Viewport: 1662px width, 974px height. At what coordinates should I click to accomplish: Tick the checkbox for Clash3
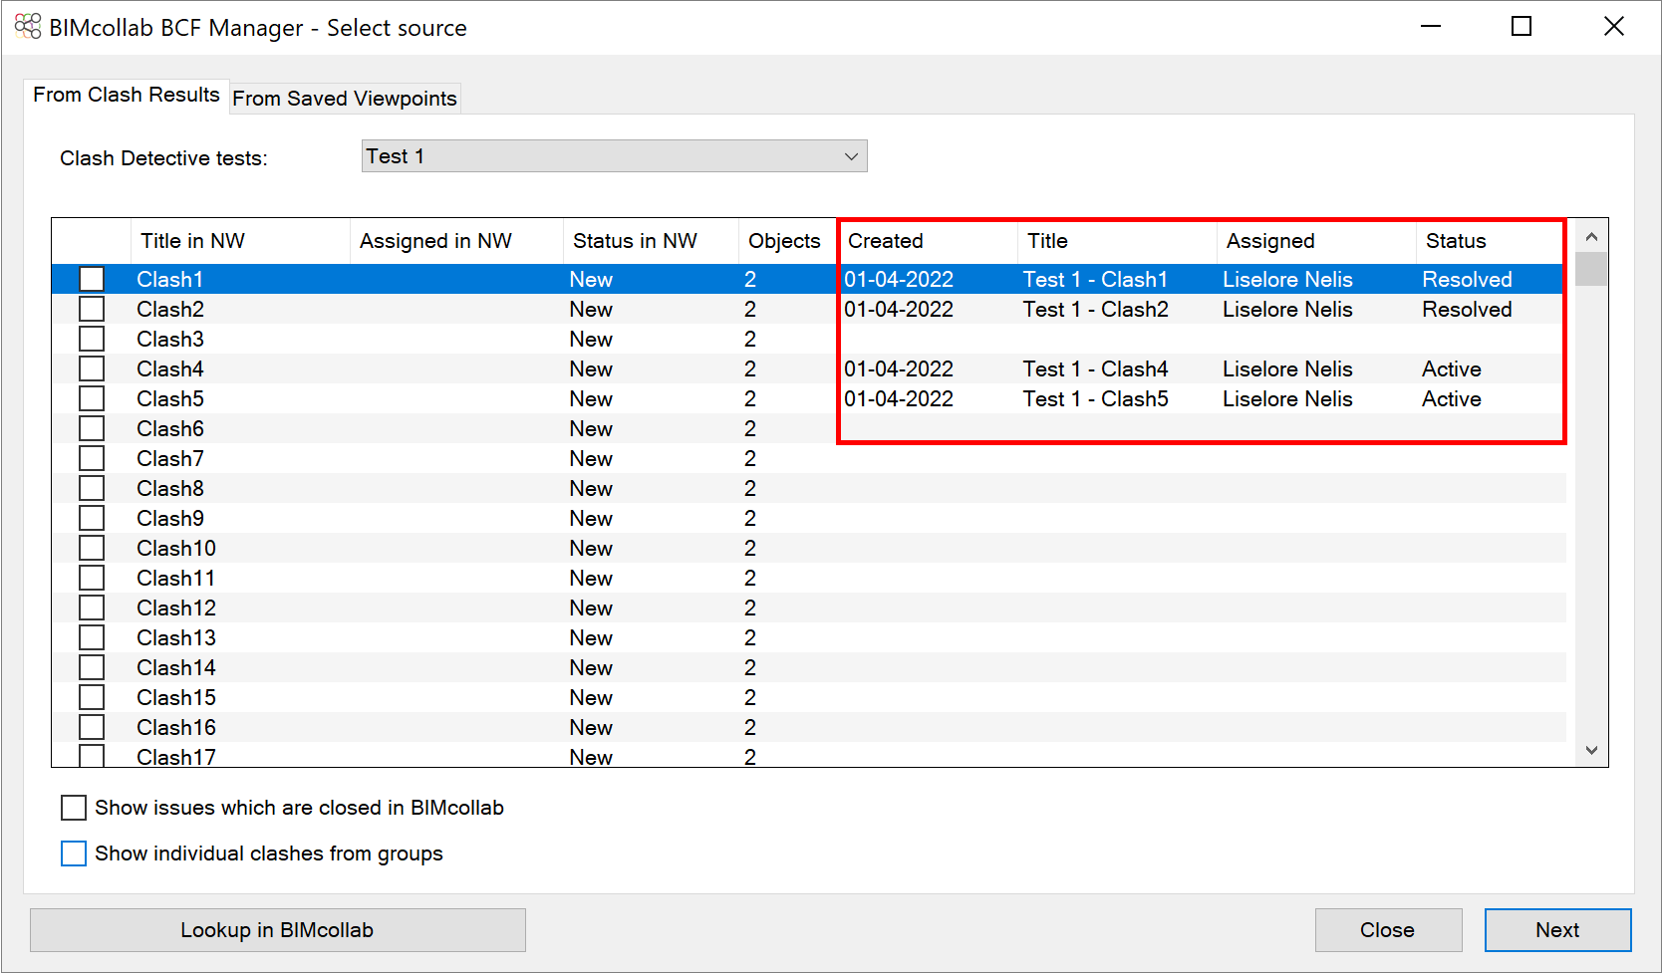(92, 339)
